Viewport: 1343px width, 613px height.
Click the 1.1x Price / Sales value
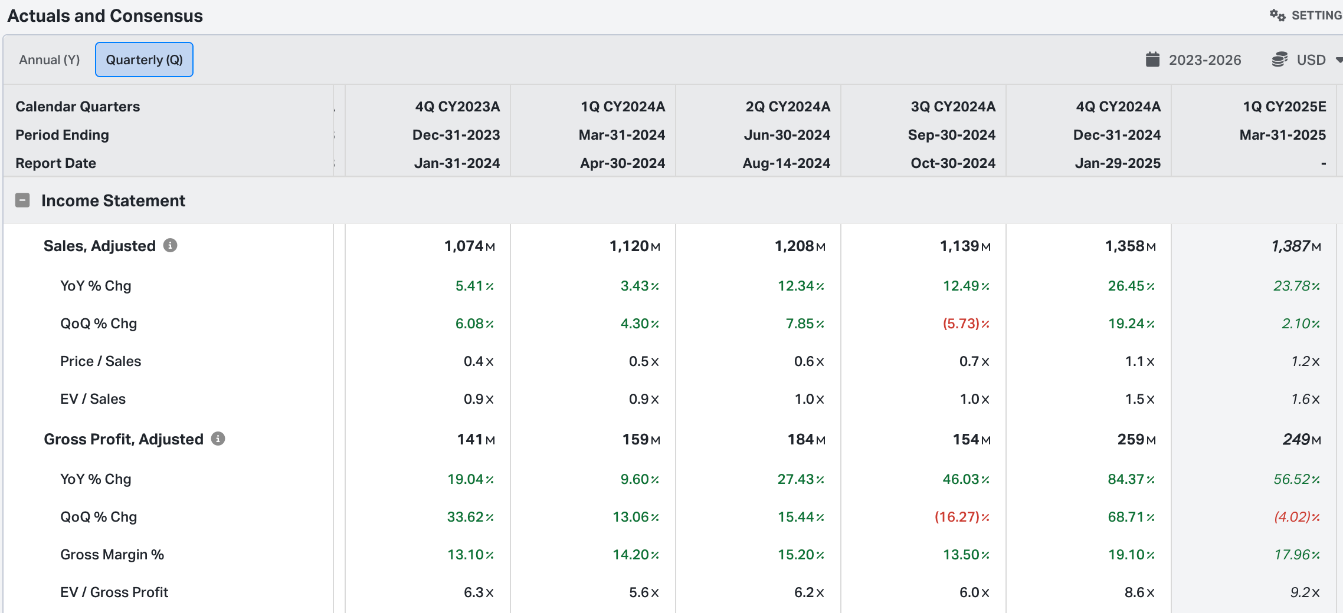point(1140,361)
